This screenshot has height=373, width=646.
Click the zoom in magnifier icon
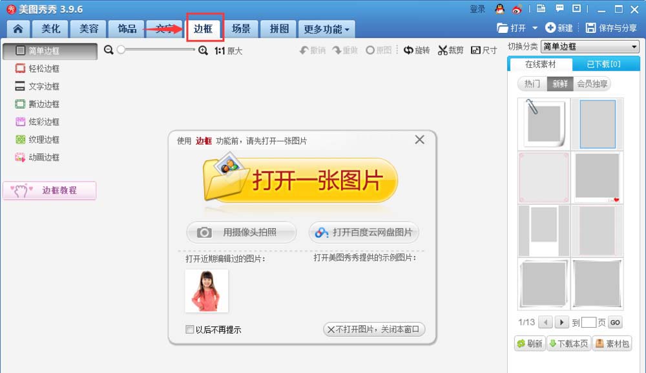coord(203,50)
